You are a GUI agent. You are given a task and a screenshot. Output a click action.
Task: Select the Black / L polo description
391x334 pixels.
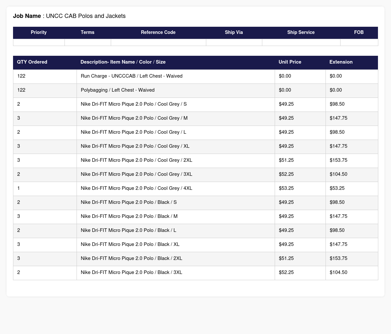point(128,230)
